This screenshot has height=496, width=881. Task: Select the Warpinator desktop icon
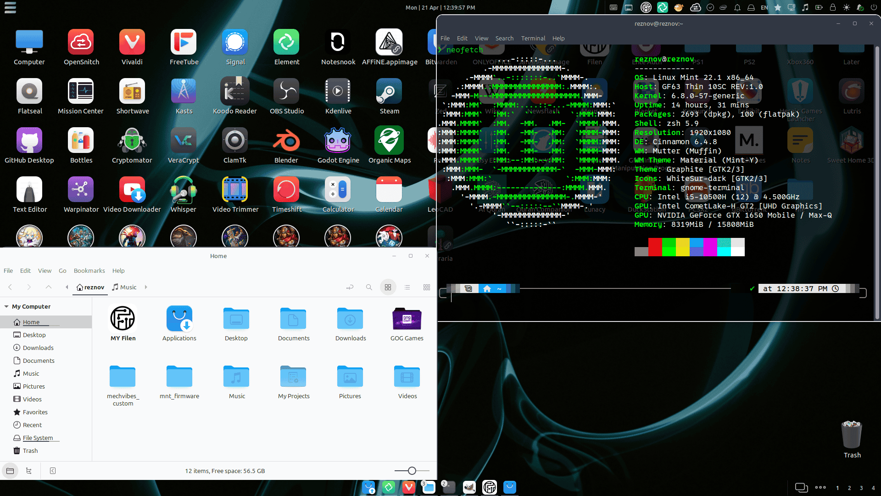(81, 195)
